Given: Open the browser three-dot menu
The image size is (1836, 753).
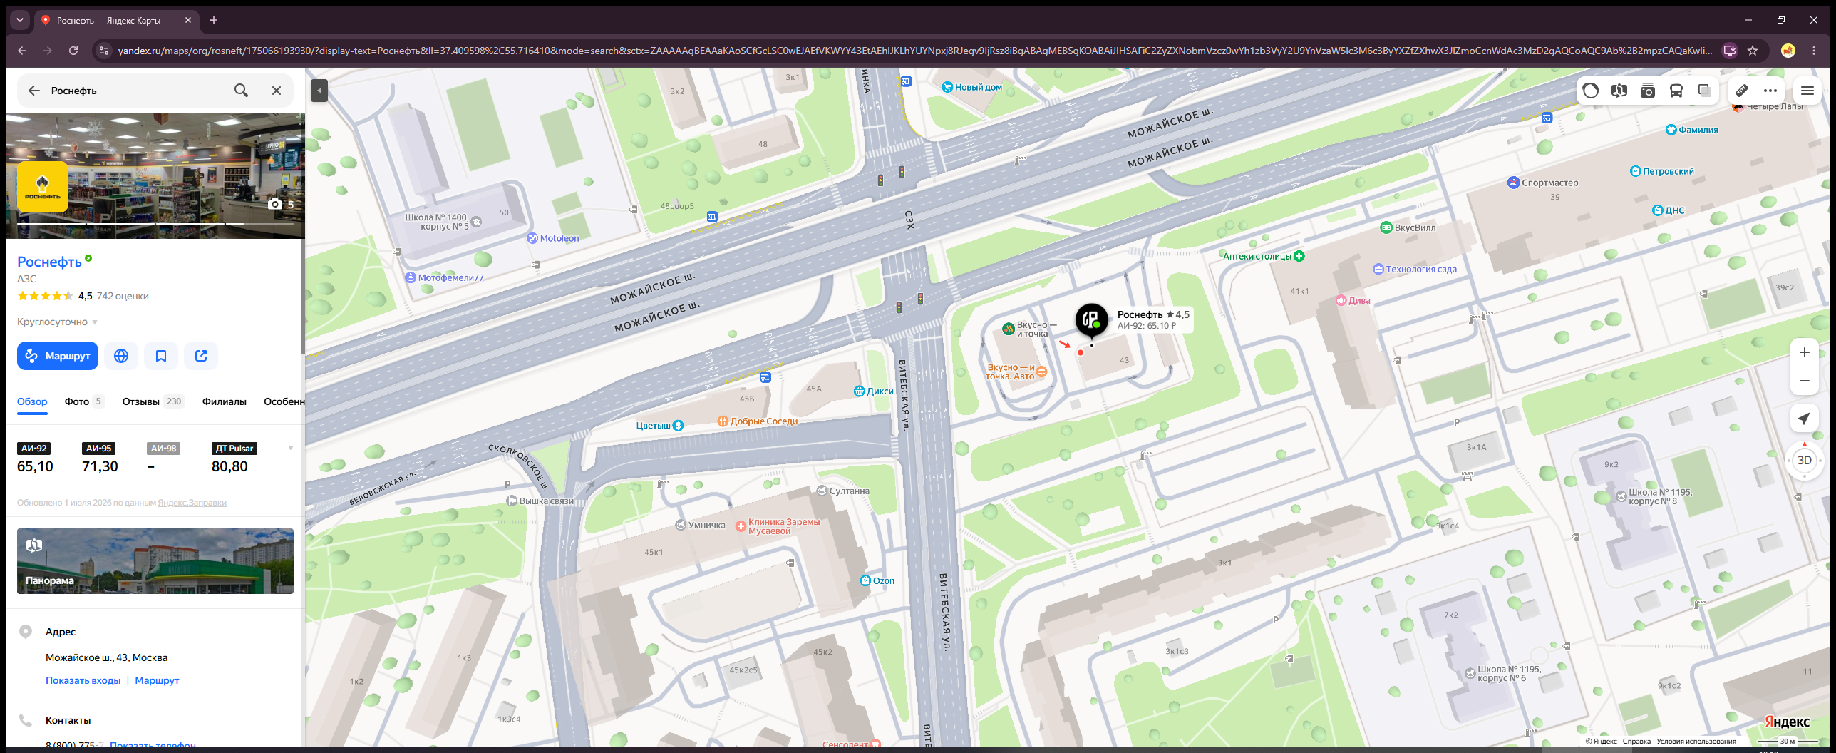Looking at the screenshot, I should 1814,51.
